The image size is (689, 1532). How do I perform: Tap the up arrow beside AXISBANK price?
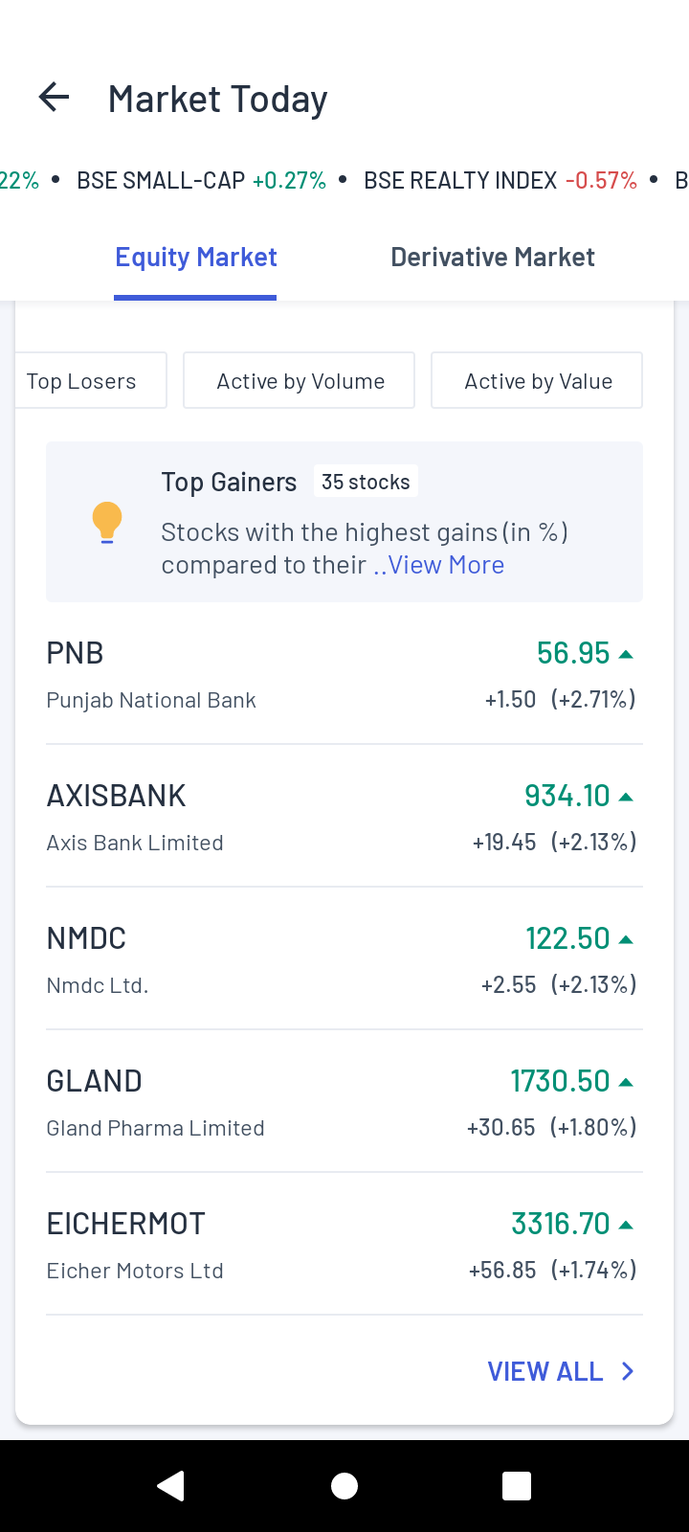coord(626,797)
